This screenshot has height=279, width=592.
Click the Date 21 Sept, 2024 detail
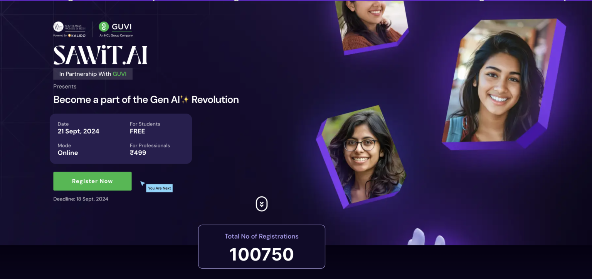click(79, 128)
